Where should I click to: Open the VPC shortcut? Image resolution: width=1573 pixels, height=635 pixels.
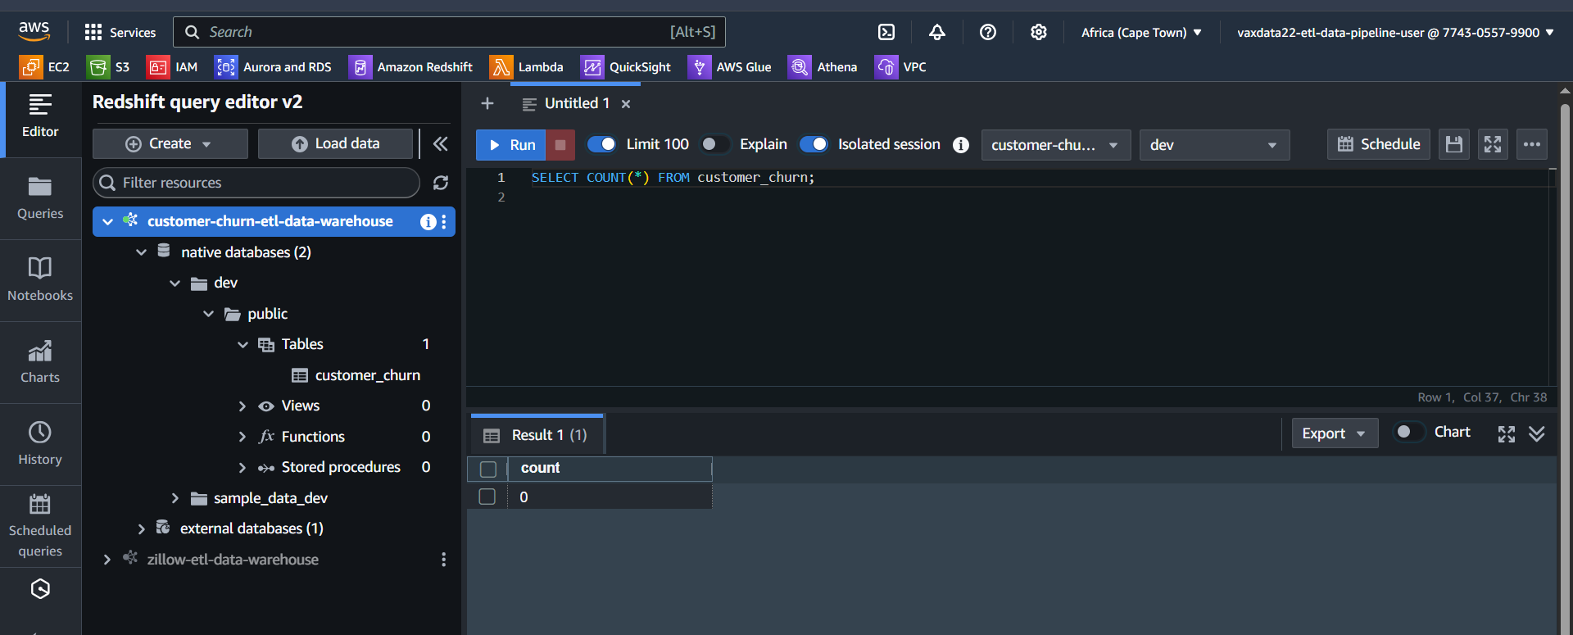[901, 67]
